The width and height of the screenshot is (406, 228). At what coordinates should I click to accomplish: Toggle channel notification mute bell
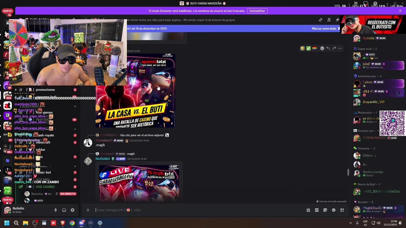click(329, 20)
